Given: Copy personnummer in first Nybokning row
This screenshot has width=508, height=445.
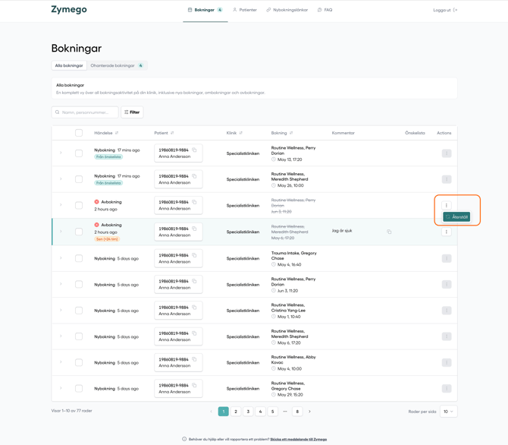Looking at the screenshot, I should (194, 150).
